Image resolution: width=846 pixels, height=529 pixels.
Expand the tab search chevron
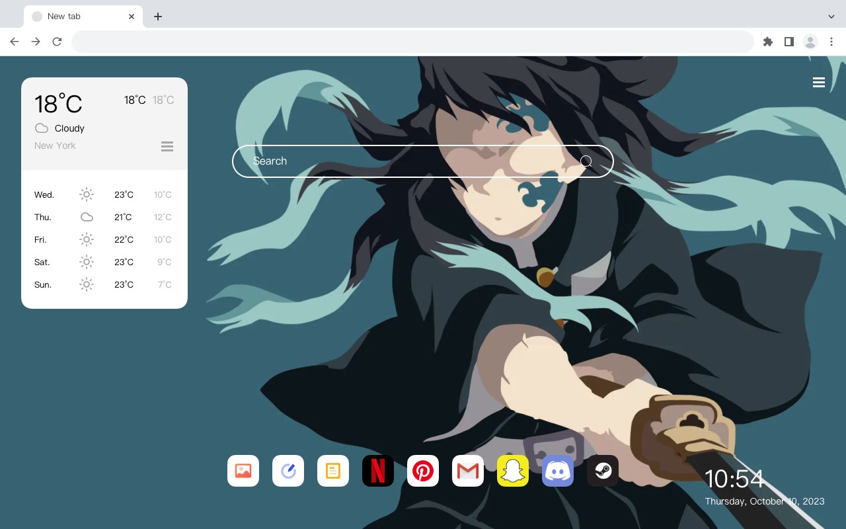click(x=831, y=17)
